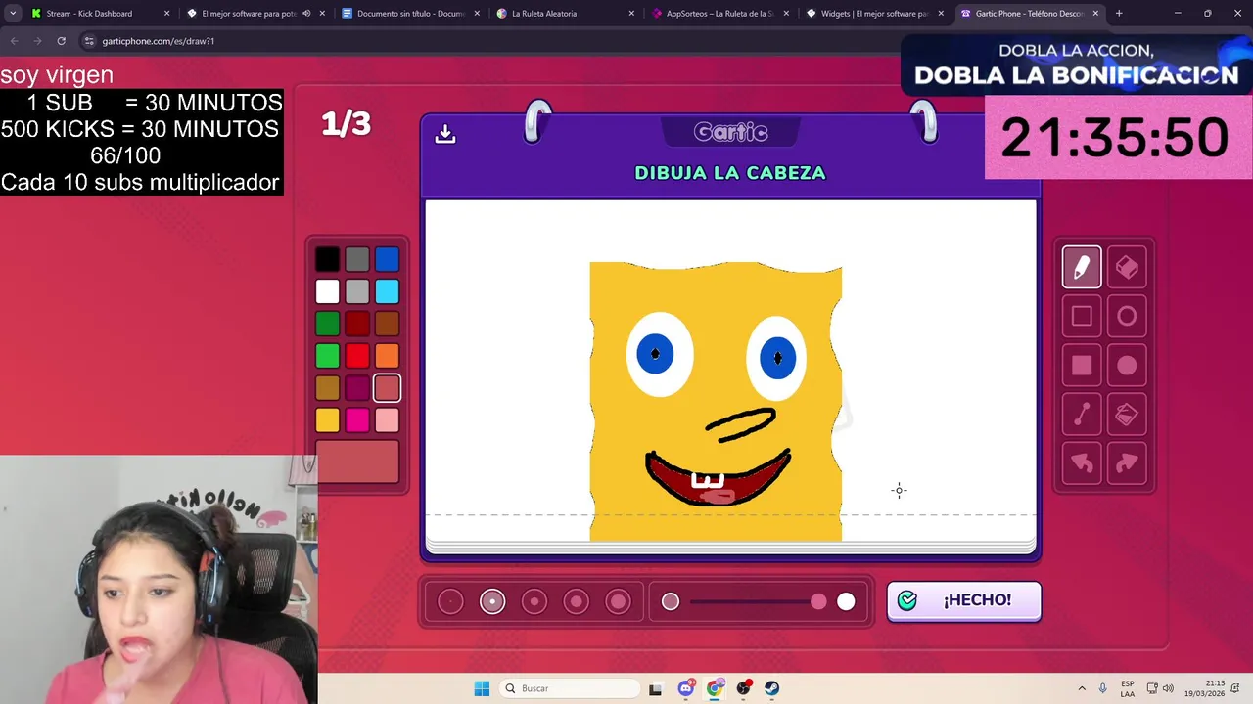
Task: Choose the dark gray color swatch
Action: point(357,259)
